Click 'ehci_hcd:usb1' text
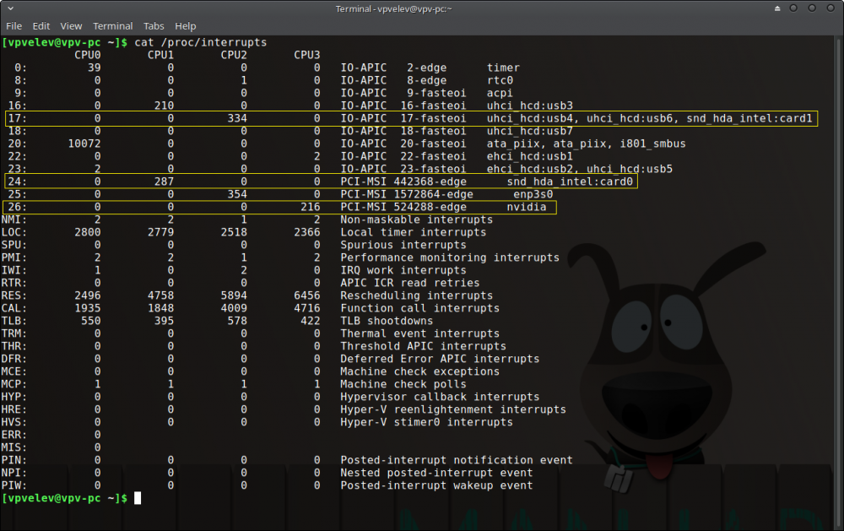The height and width of the screenshot is (531, 844). [530, 156]
